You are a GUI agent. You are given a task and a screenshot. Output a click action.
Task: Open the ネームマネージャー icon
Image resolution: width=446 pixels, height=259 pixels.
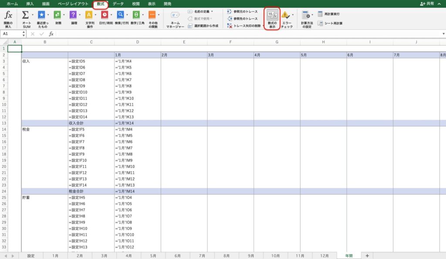175,16
